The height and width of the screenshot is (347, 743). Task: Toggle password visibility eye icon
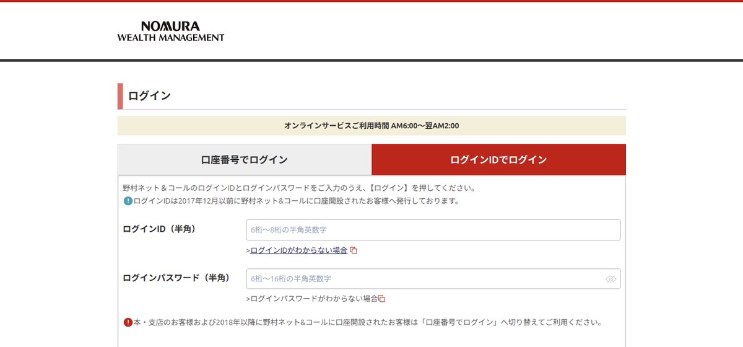[x=610, y=279]
